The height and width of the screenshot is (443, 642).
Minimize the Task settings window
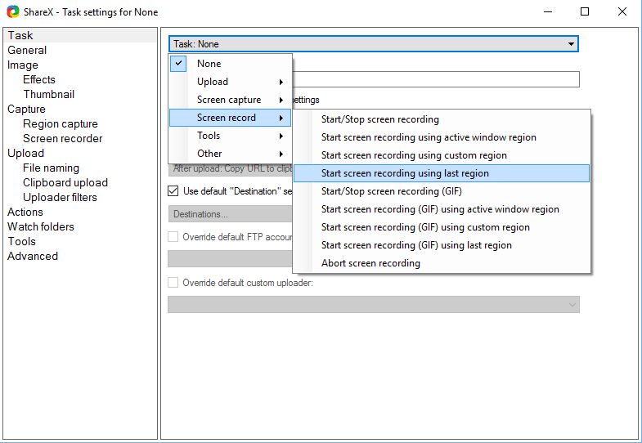point(548,11)
